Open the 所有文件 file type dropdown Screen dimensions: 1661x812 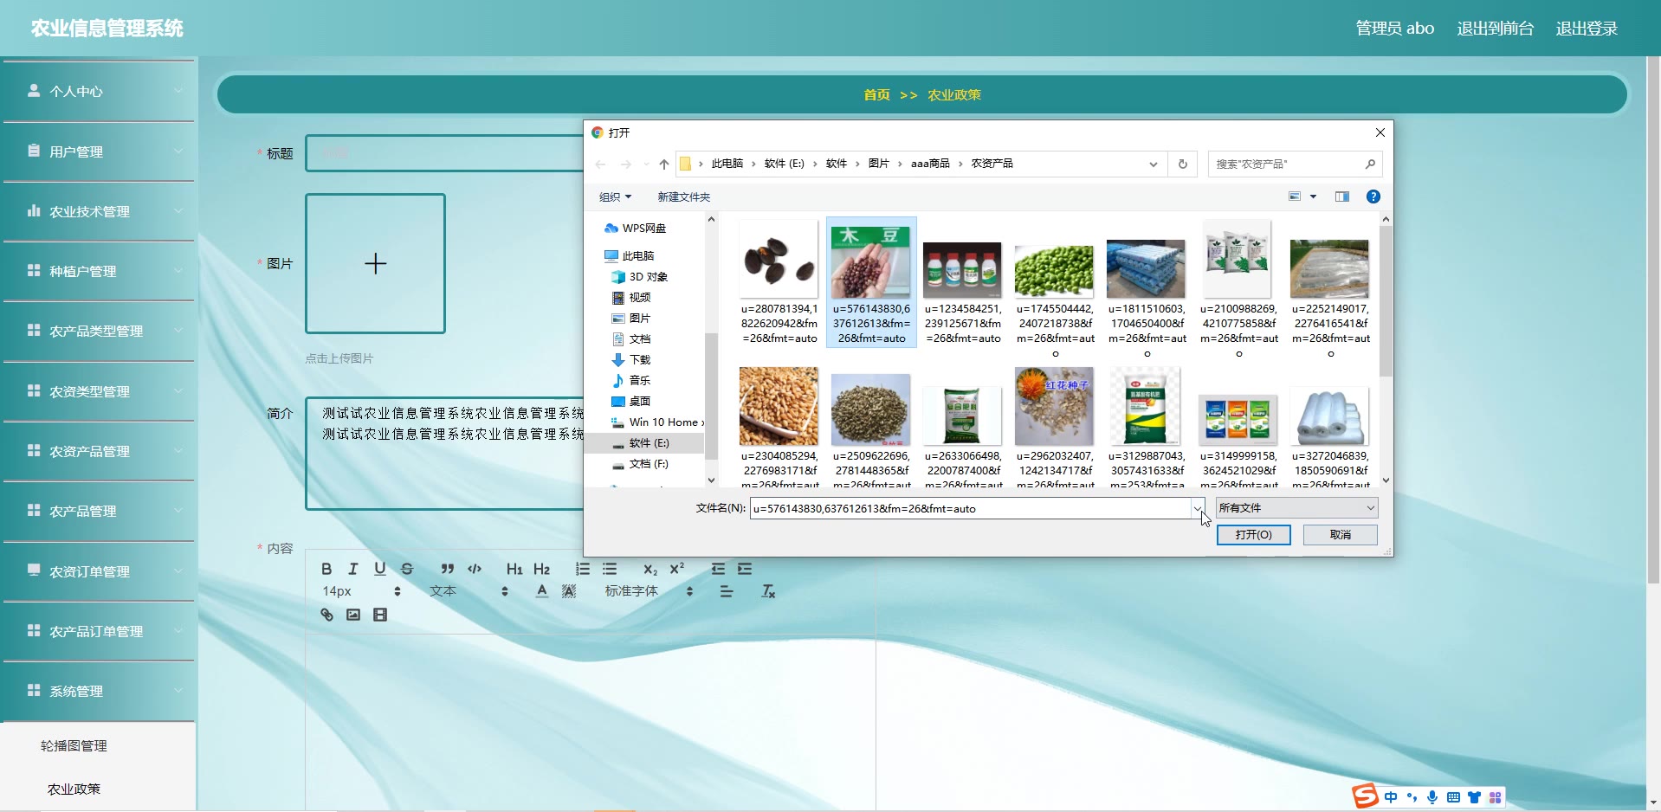(x=1296, y=508)
